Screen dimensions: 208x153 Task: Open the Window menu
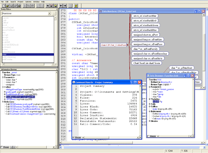pyautogui.click(x=36, y=2)
